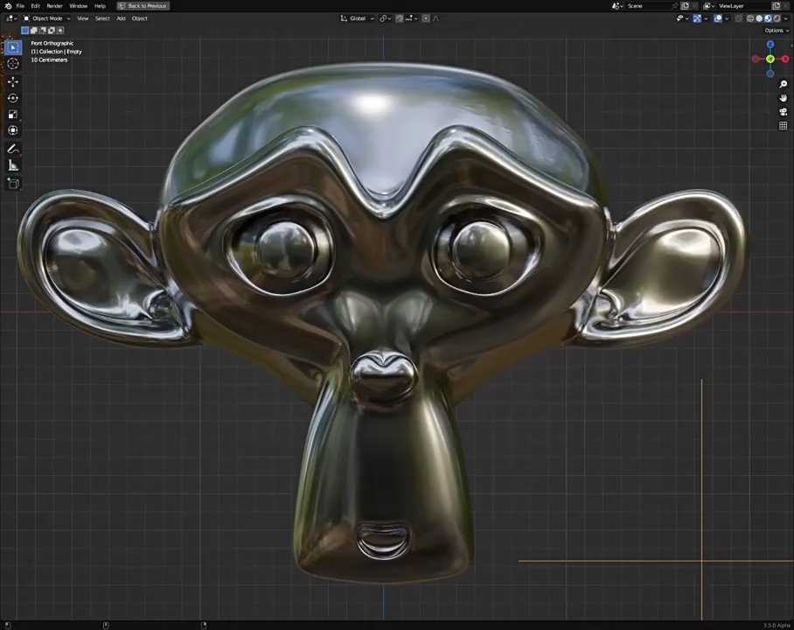This screenshot has height=630, width=794.
Task: Select the Annotate pencil tool
Action: pos(13,150)
